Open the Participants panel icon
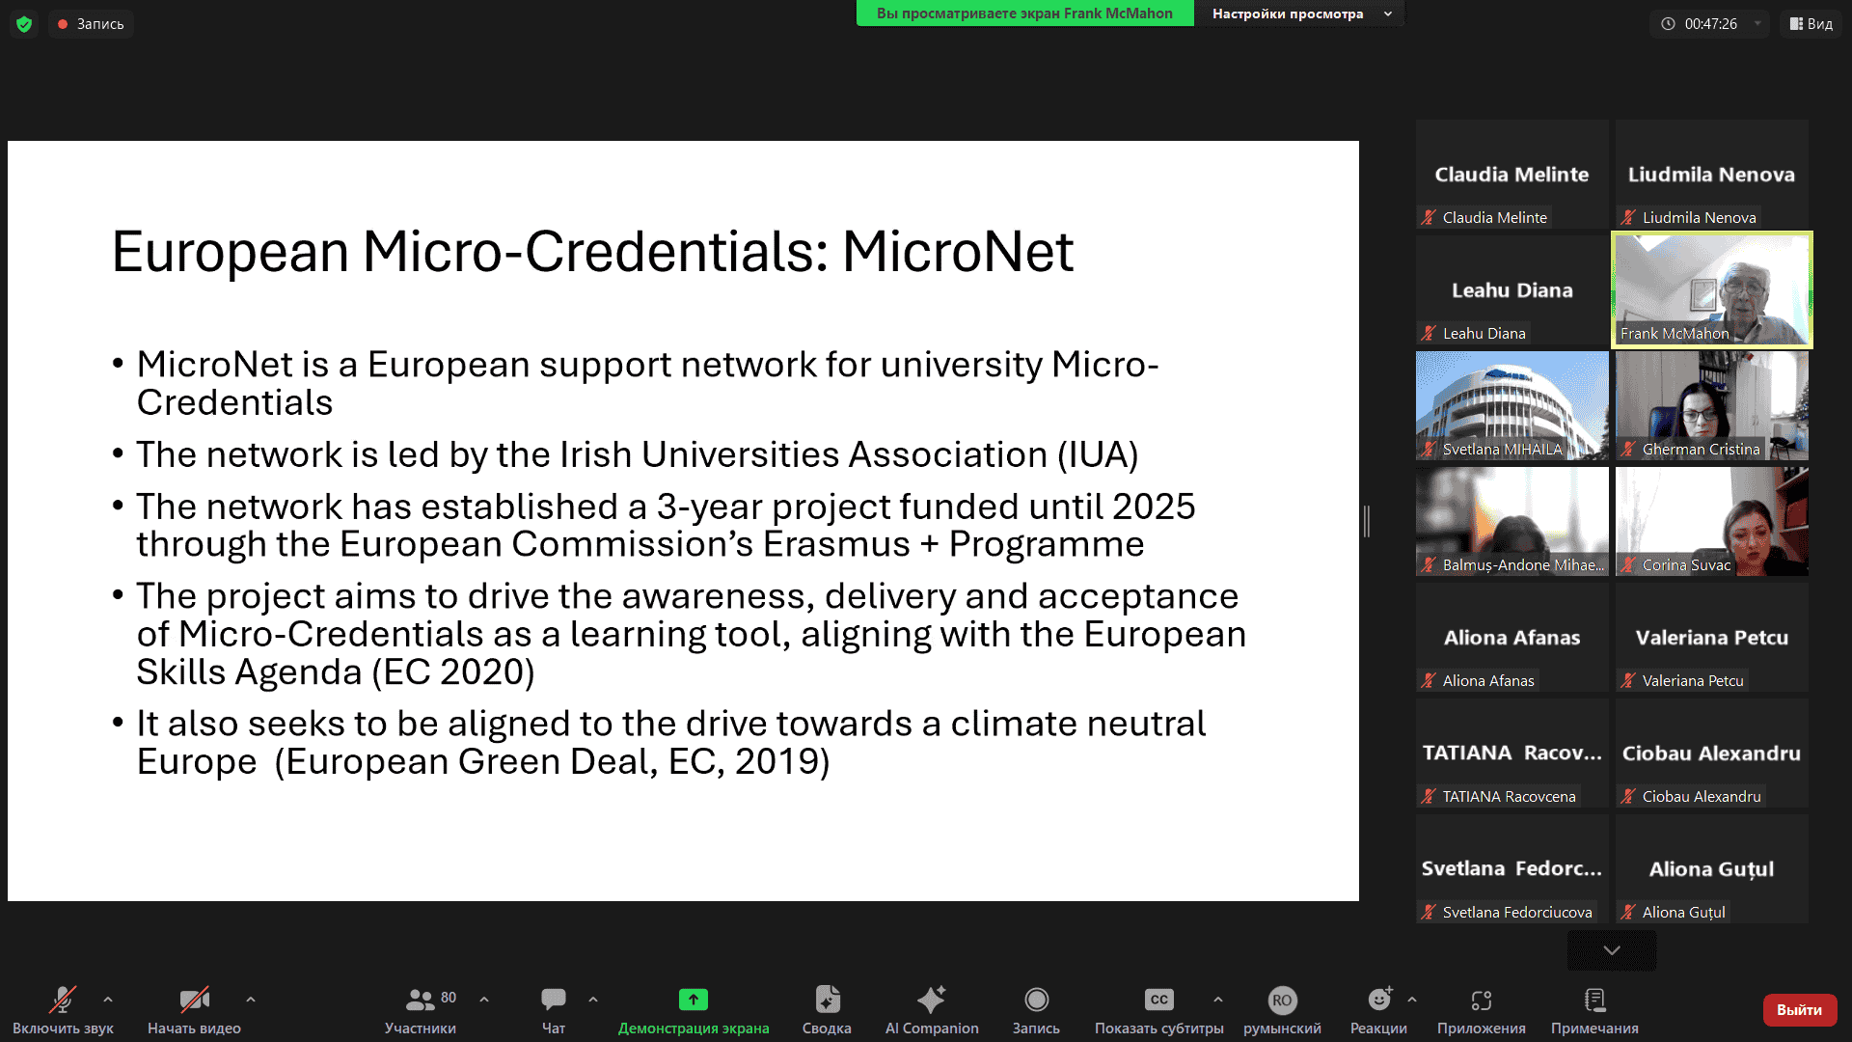This screenshot has width=1852, height=1042. pos(420,1000)
